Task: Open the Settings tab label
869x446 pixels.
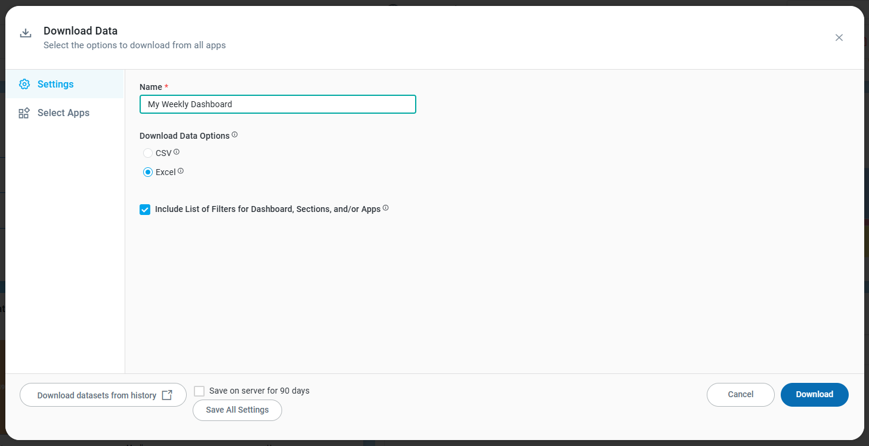Action: pos(55,84)
